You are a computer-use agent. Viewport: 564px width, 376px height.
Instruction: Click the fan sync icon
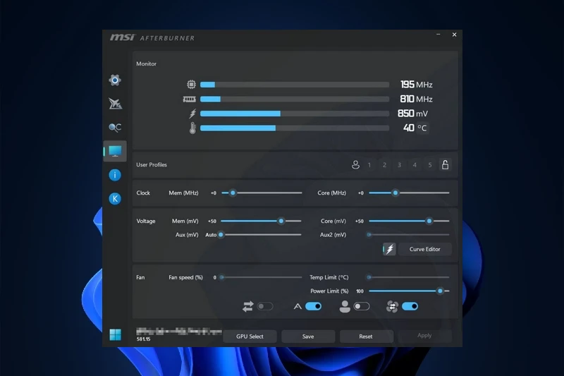tap(392, 306)
